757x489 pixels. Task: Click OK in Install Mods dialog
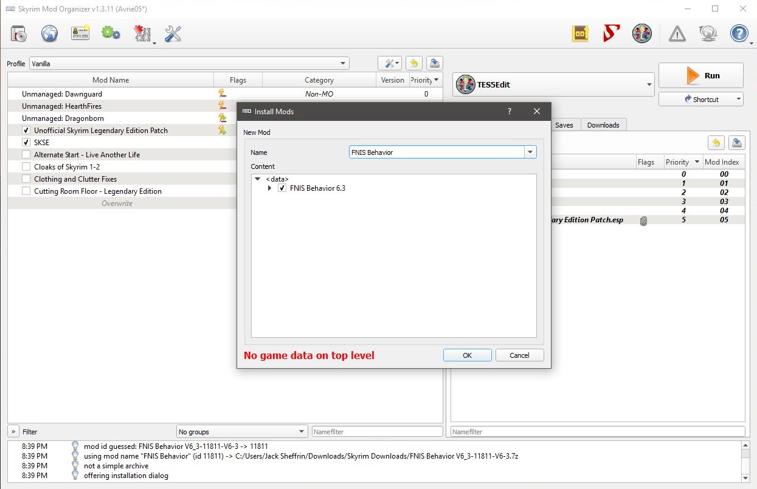click(x=467, y=355)
